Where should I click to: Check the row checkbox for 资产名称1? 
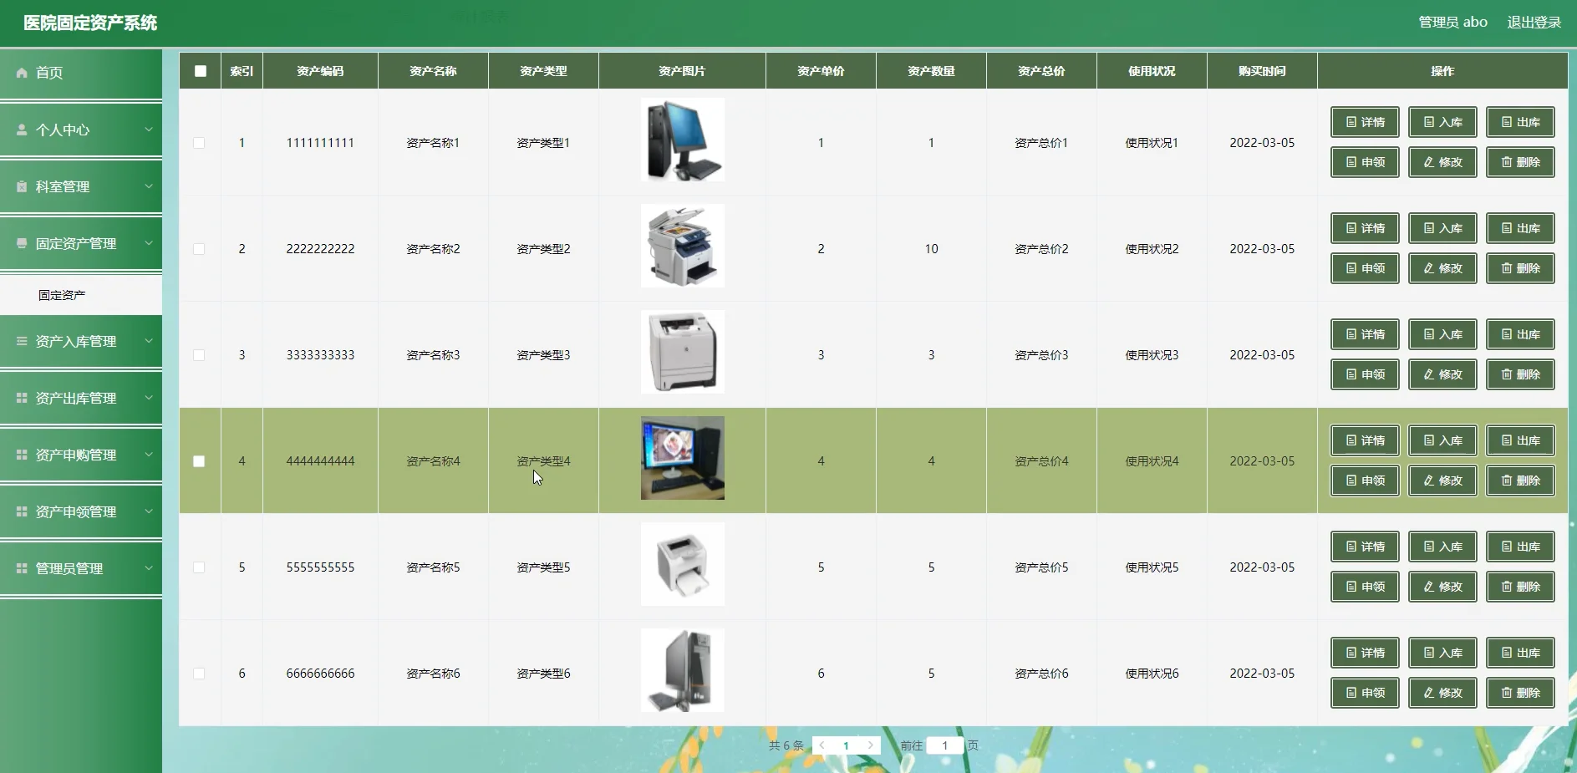point(199,143)
